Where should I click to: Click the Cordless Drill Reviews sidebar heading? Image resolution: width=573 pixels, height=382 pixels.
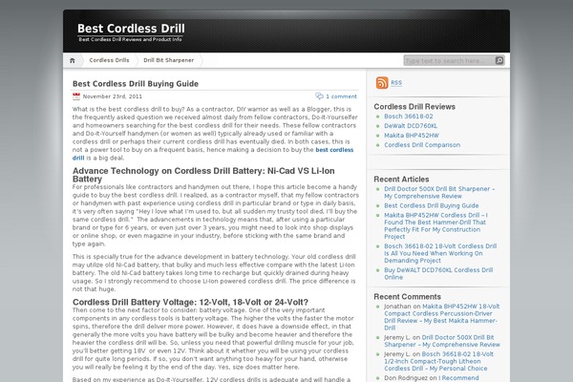[414, 107]
